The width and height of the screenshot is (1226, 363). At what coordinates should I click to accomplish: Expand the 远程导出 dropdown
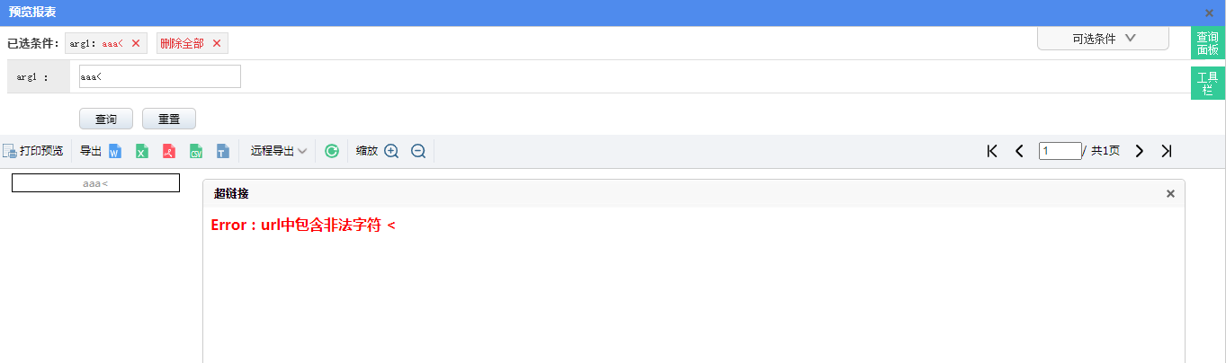coord(279,151)
